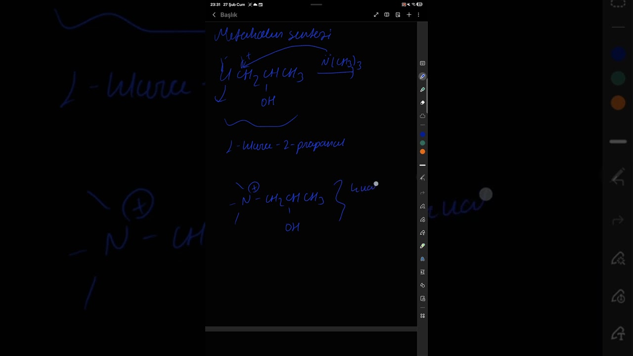Toggle the page lock icon
The height and width of the screenshot is (356, 633).
422,299
